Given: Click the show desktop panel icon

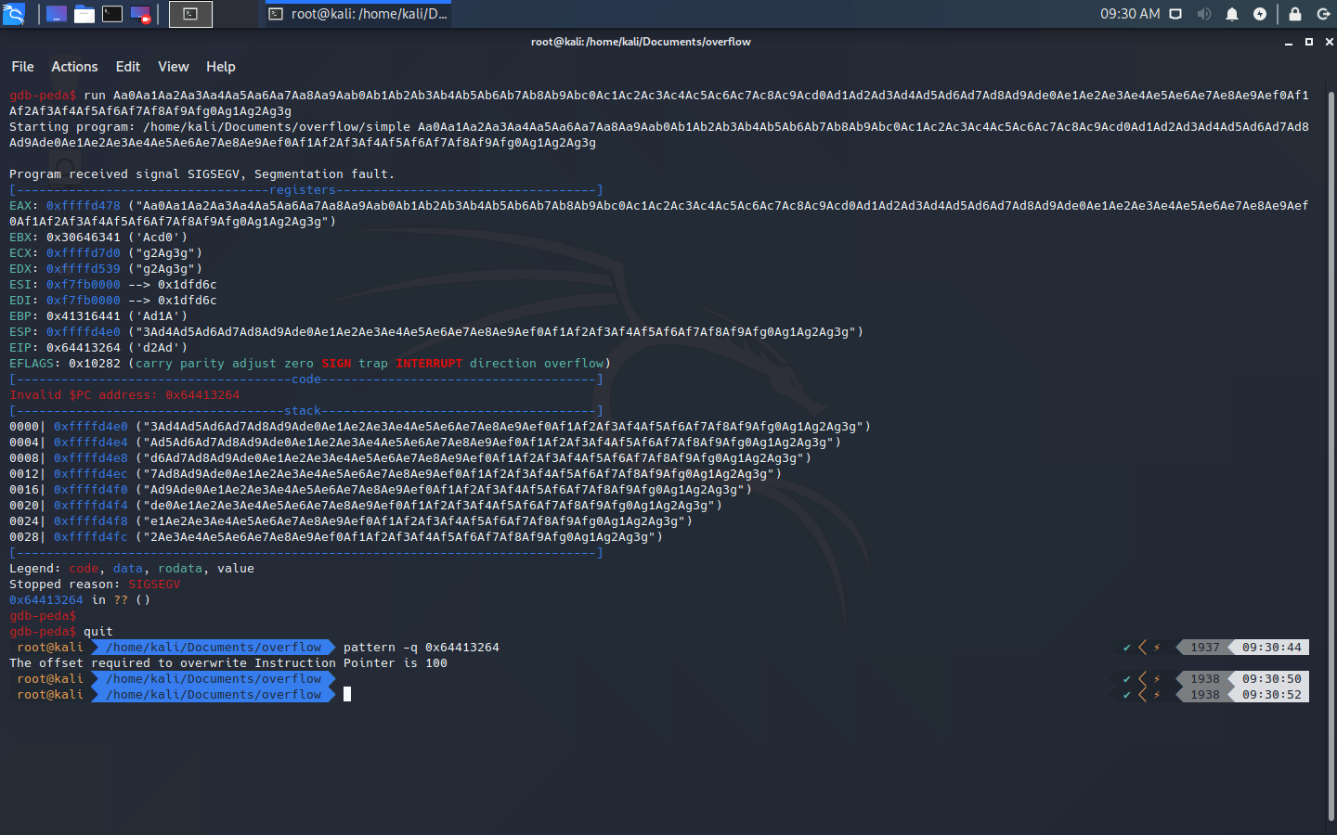Looking at the screenshot, I should [x=57, y=14].
